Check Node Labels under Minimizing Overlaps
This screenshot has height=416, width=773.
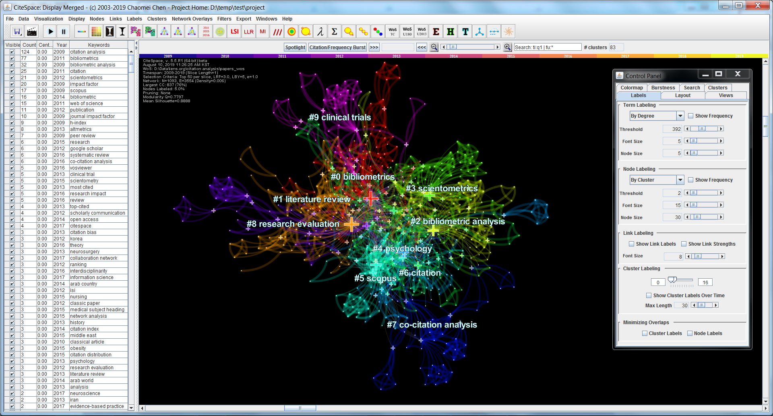pos(690,333)
